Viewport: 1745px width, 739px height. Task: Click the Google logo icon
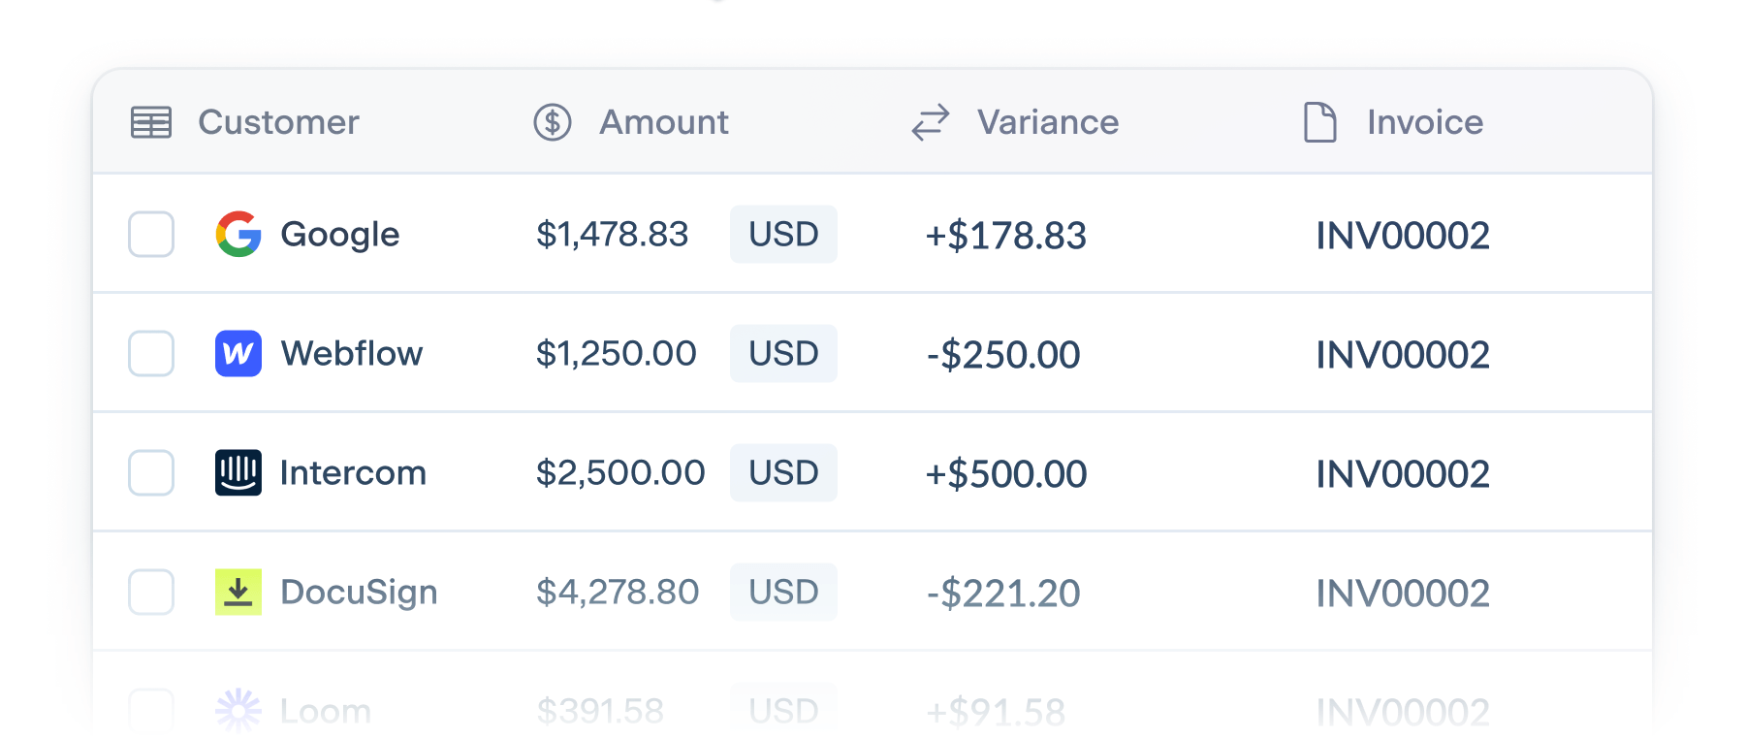pos(238,234)
